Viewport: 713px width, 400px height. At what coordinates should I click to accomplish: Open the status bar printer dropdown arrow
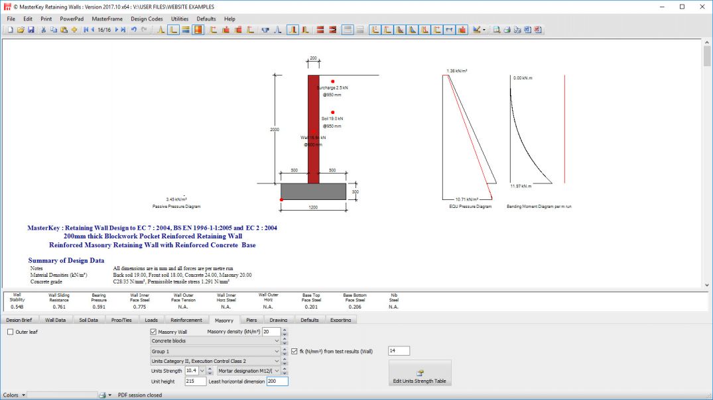coord(109,395)
